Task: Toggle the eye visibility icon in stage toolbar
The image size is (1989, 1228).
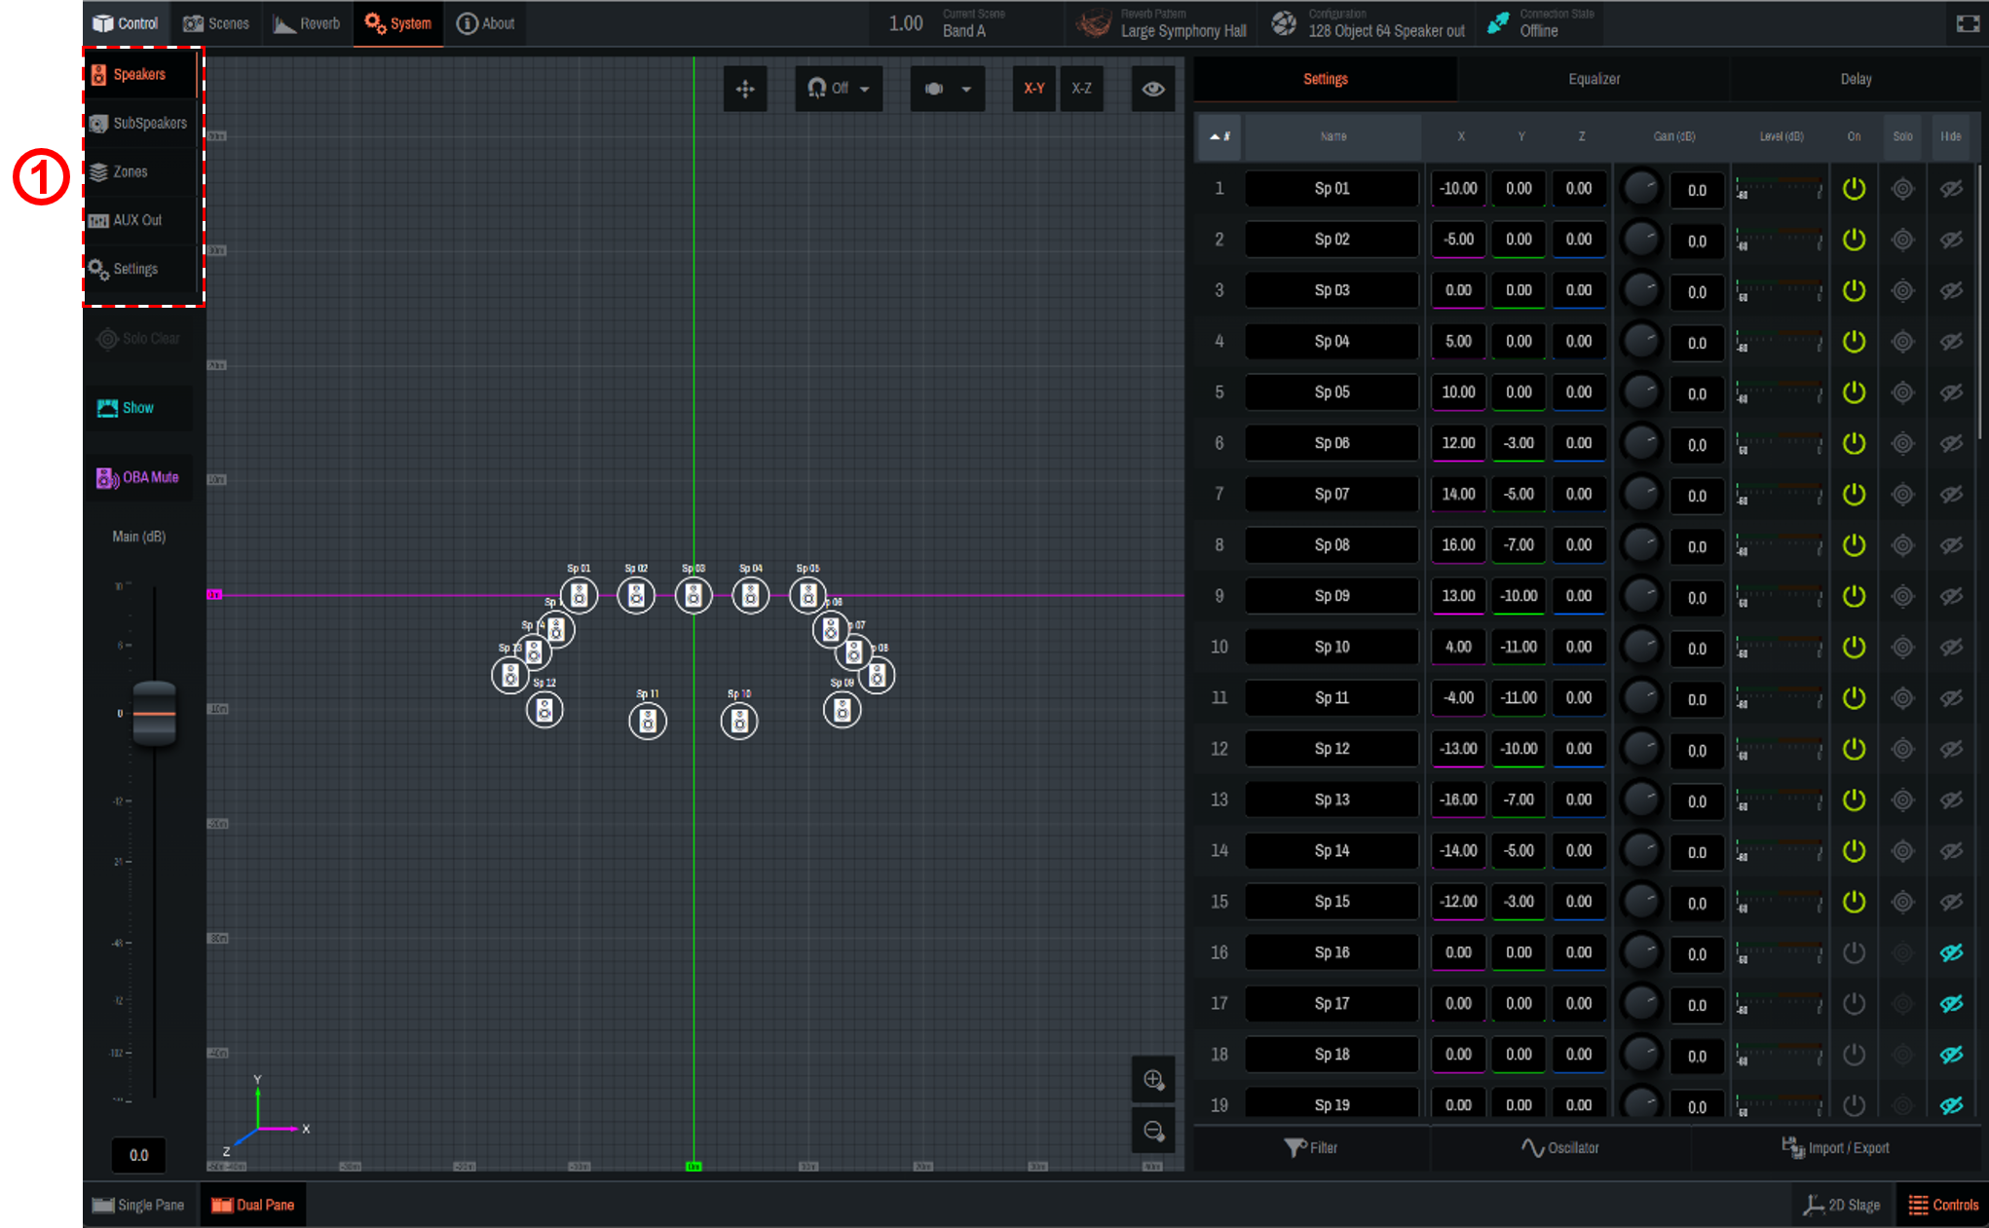Action: (1153, 89)
